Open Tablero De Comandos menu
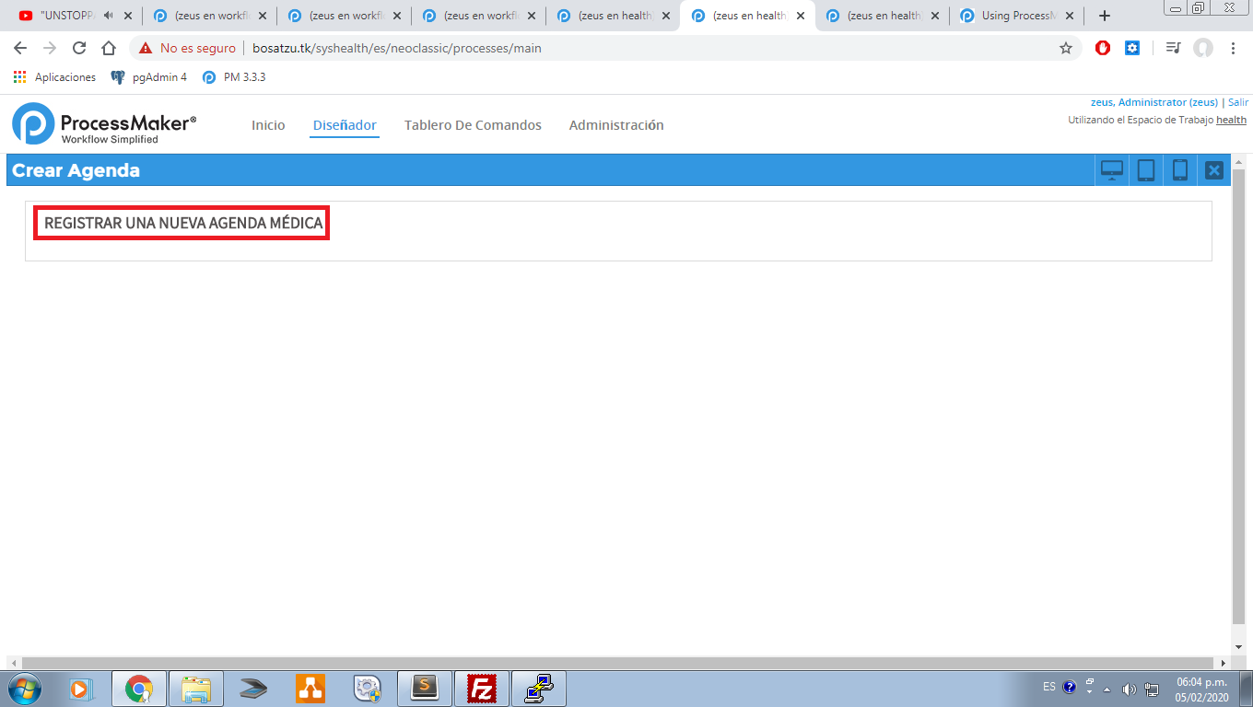The height and width of the screenshot is (707, 1253). [x=473, y=125]
